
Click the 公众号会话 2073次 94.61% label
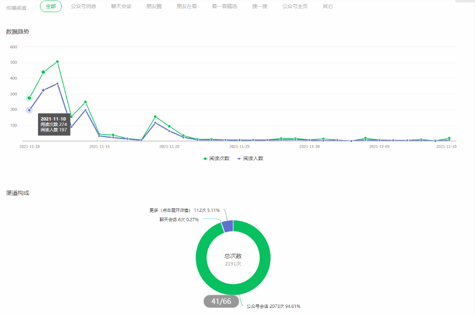click(276, 306)
